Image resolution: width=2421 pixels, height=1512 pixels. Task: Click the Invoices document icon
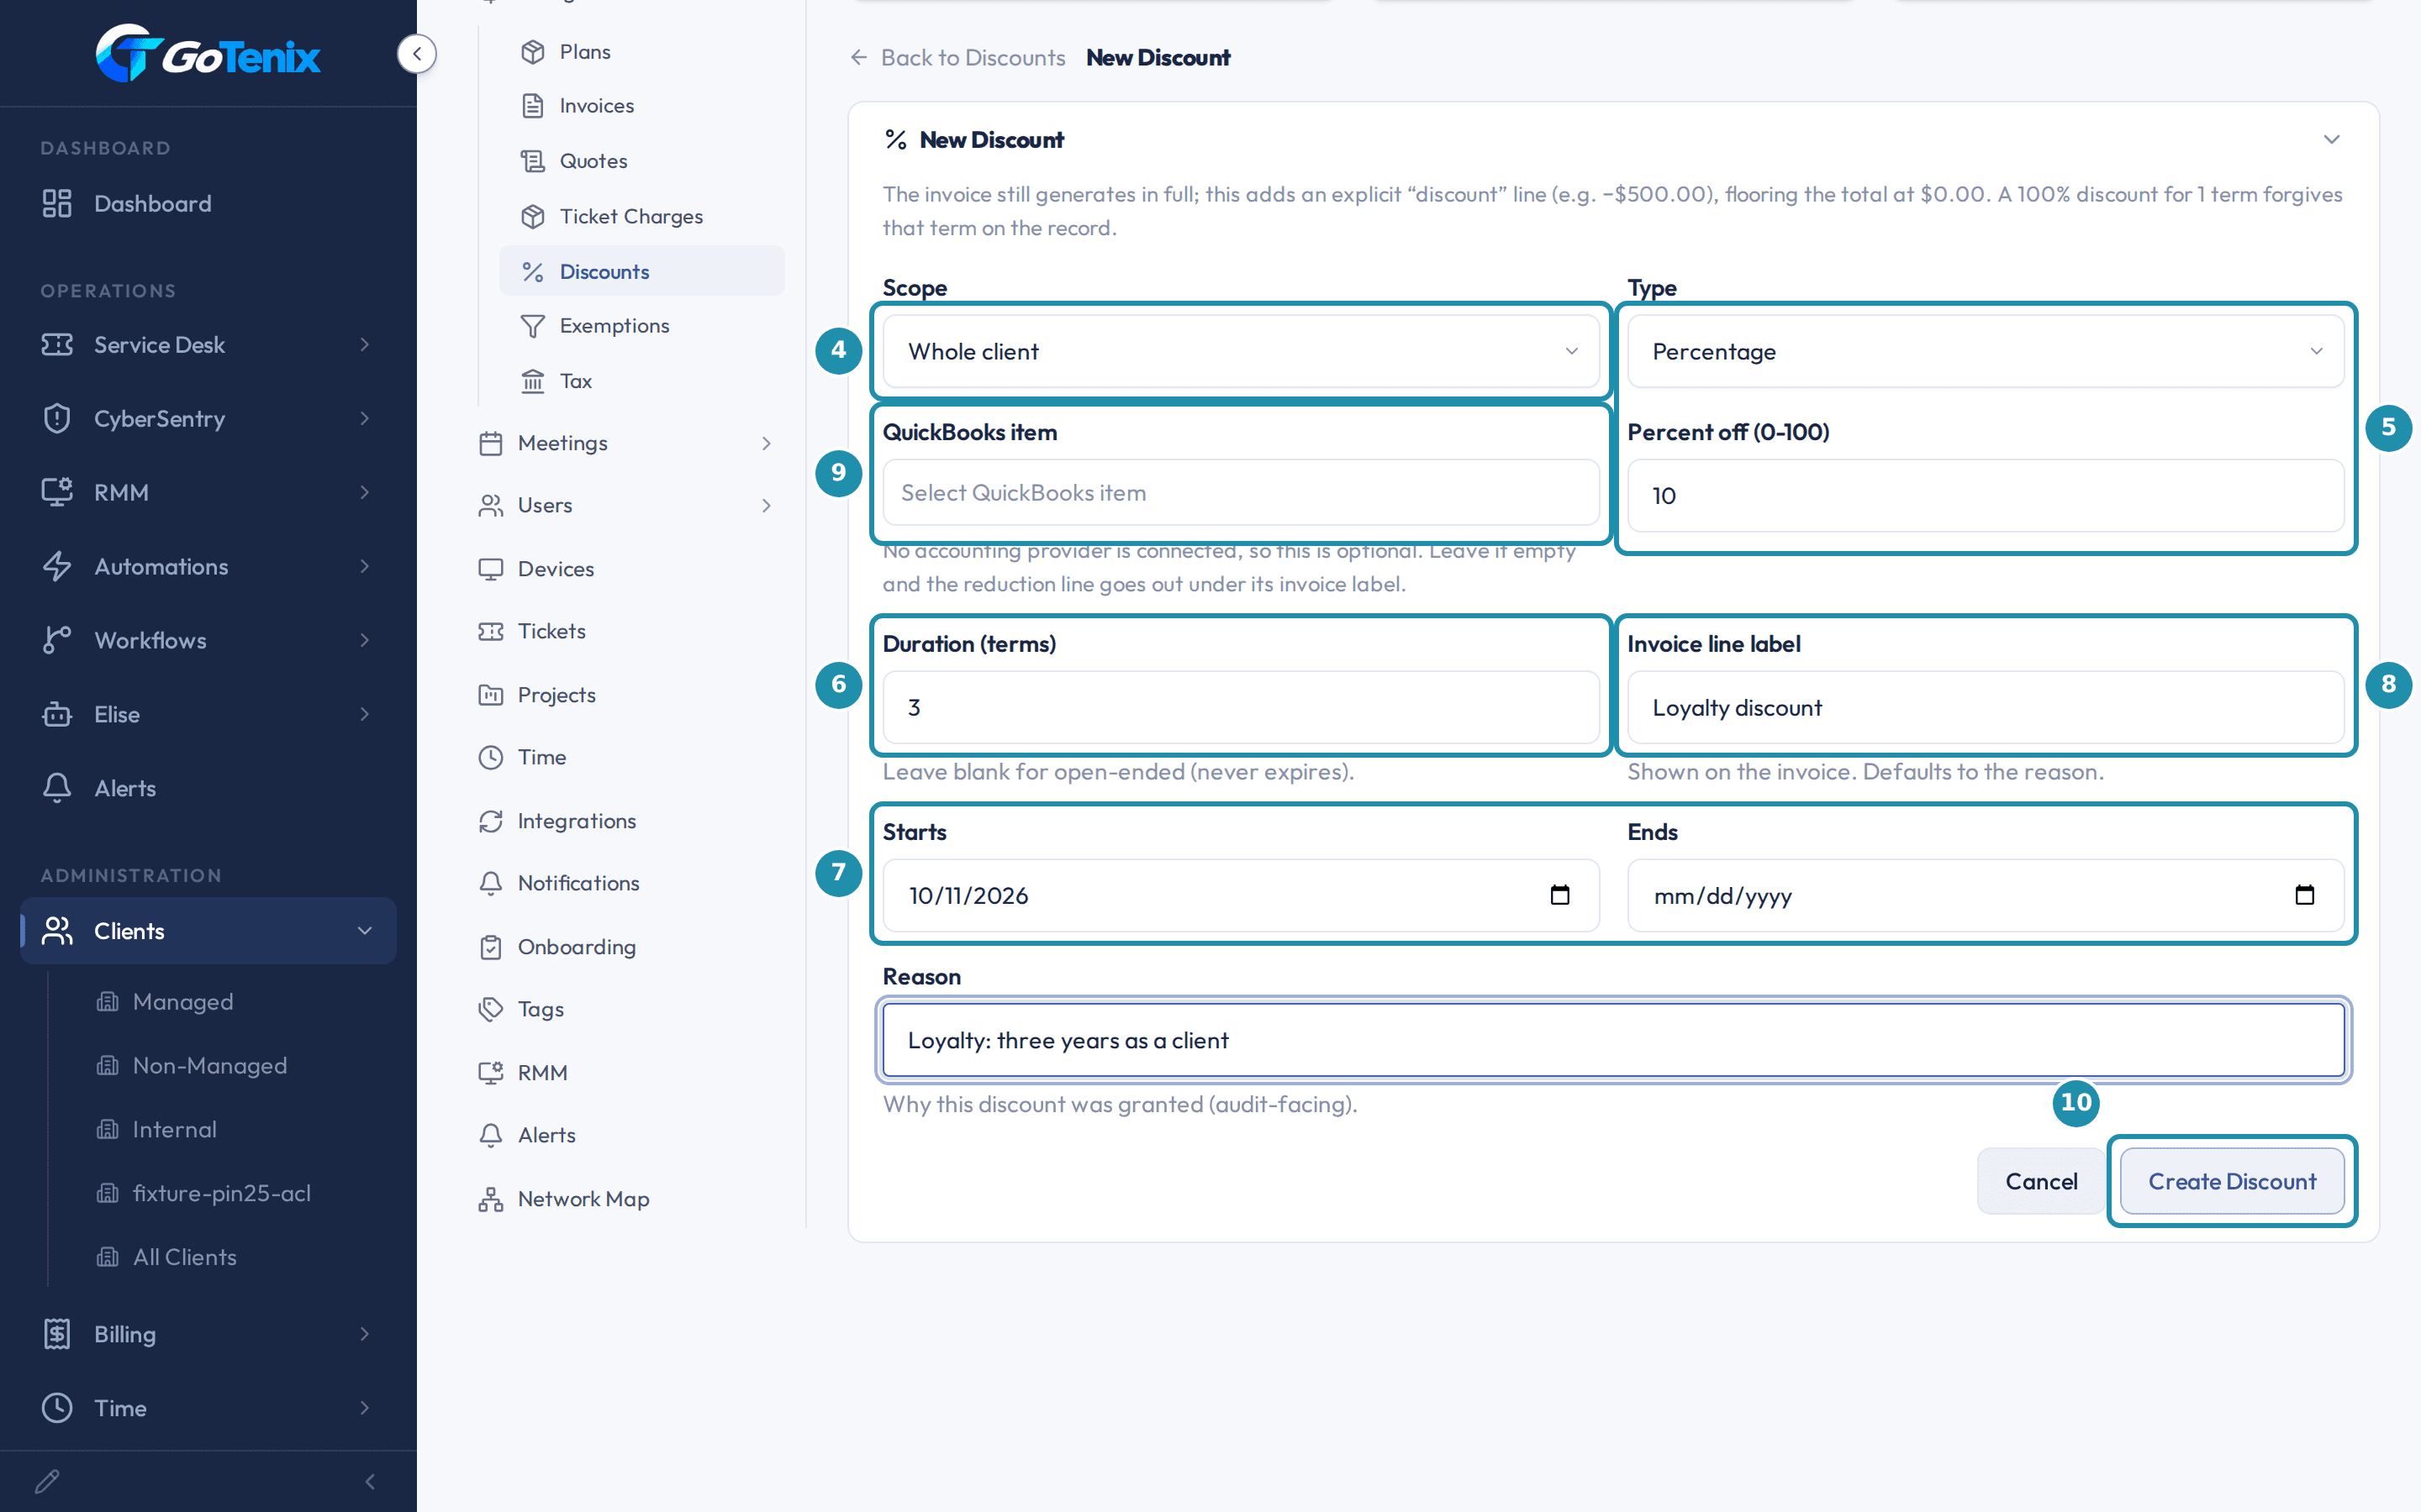(533, 106)
